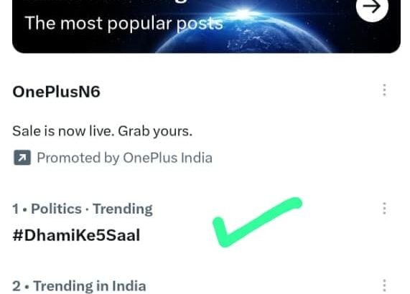Click the green checkmark annotation
This screenshot has width=410, height=294.
(257, 222)
